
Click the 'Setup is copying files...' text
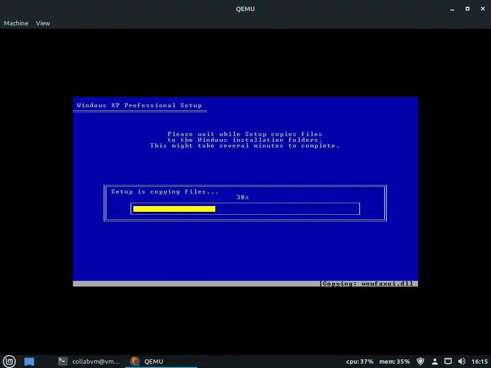click(165, 192)
